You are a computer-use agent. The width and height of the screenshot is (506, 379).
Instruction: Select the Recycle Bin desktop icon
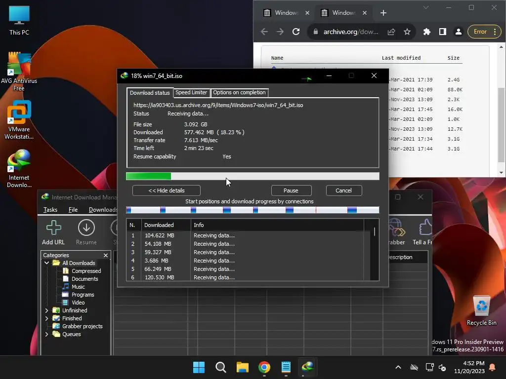point(481,310)
